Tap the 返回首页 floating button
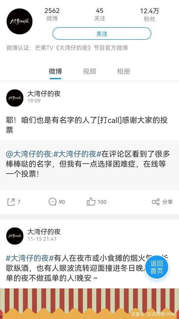 click(156, 267)
